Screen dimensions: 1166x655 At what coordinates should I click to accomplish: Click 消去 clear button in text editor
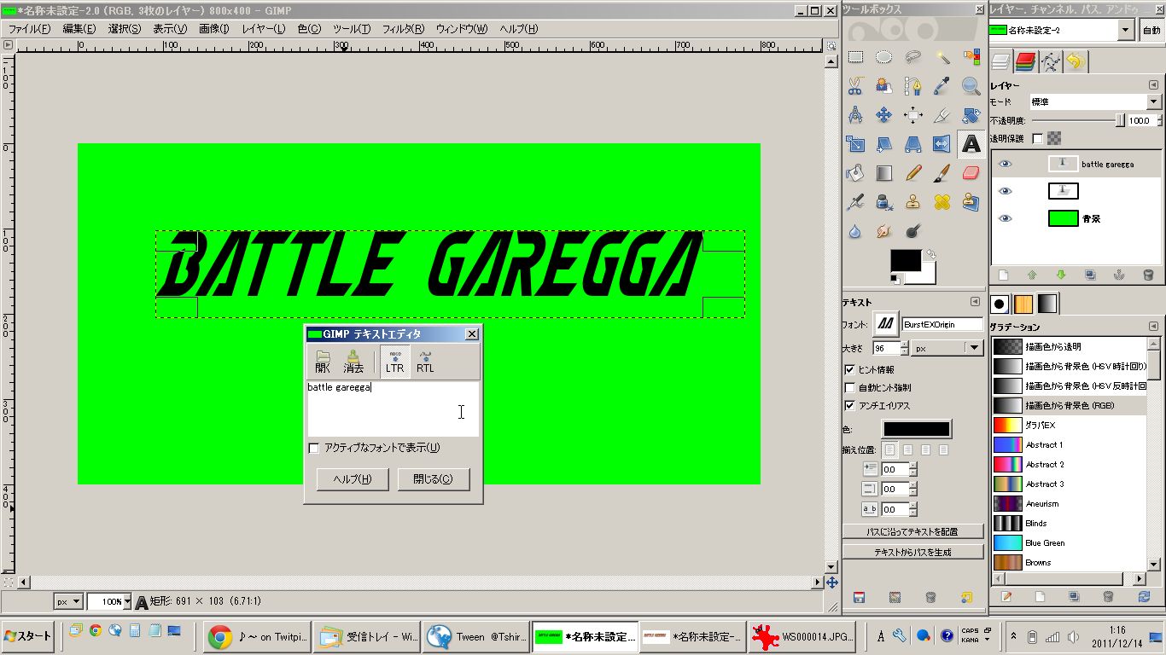pyautogui.click(x=353, y=362)
